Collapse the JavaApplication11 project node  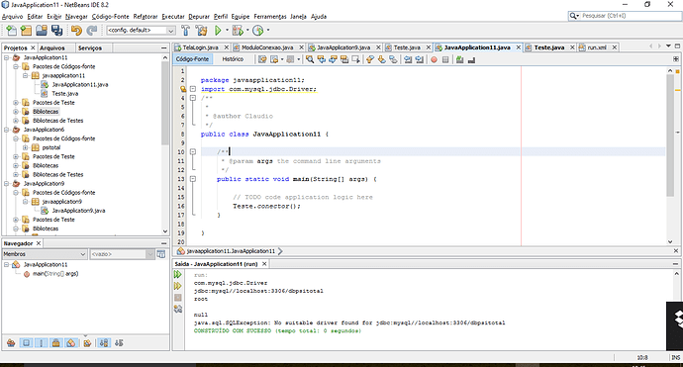[7, 57]
